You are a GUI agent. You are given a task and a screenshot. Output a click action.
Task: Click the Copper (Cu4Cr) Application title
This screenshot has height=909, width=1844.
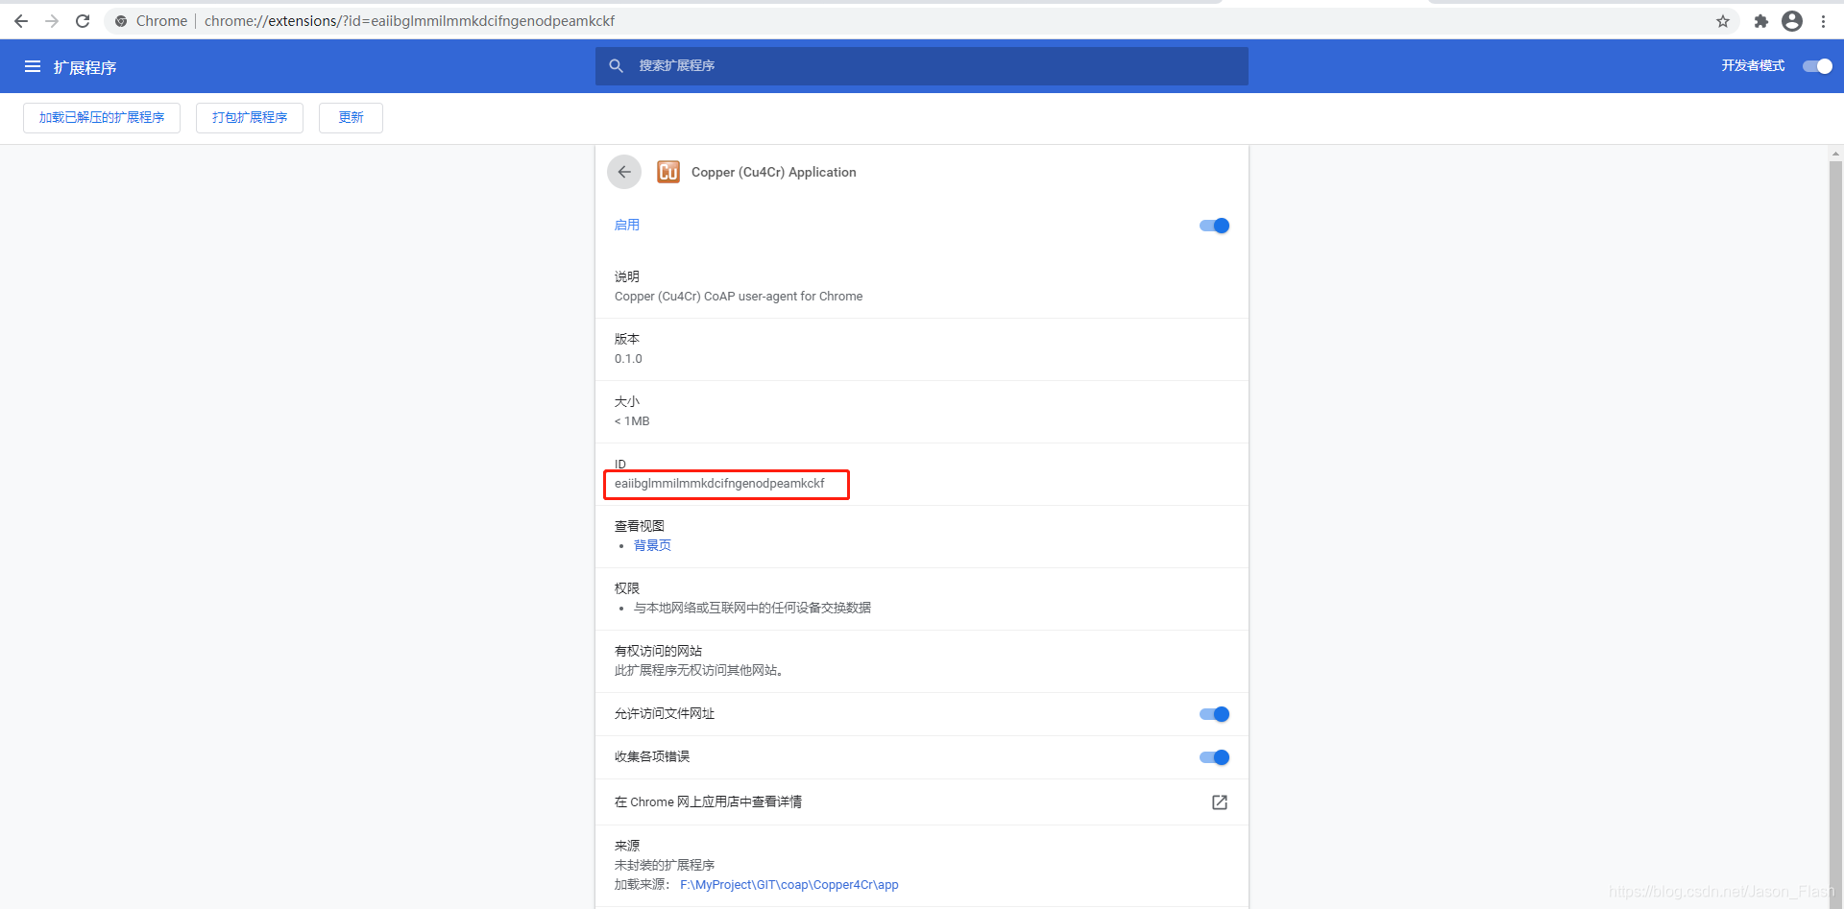click(774, 172)
